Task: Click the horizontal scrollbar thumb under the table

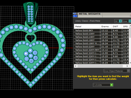Action: click(100, 66)
